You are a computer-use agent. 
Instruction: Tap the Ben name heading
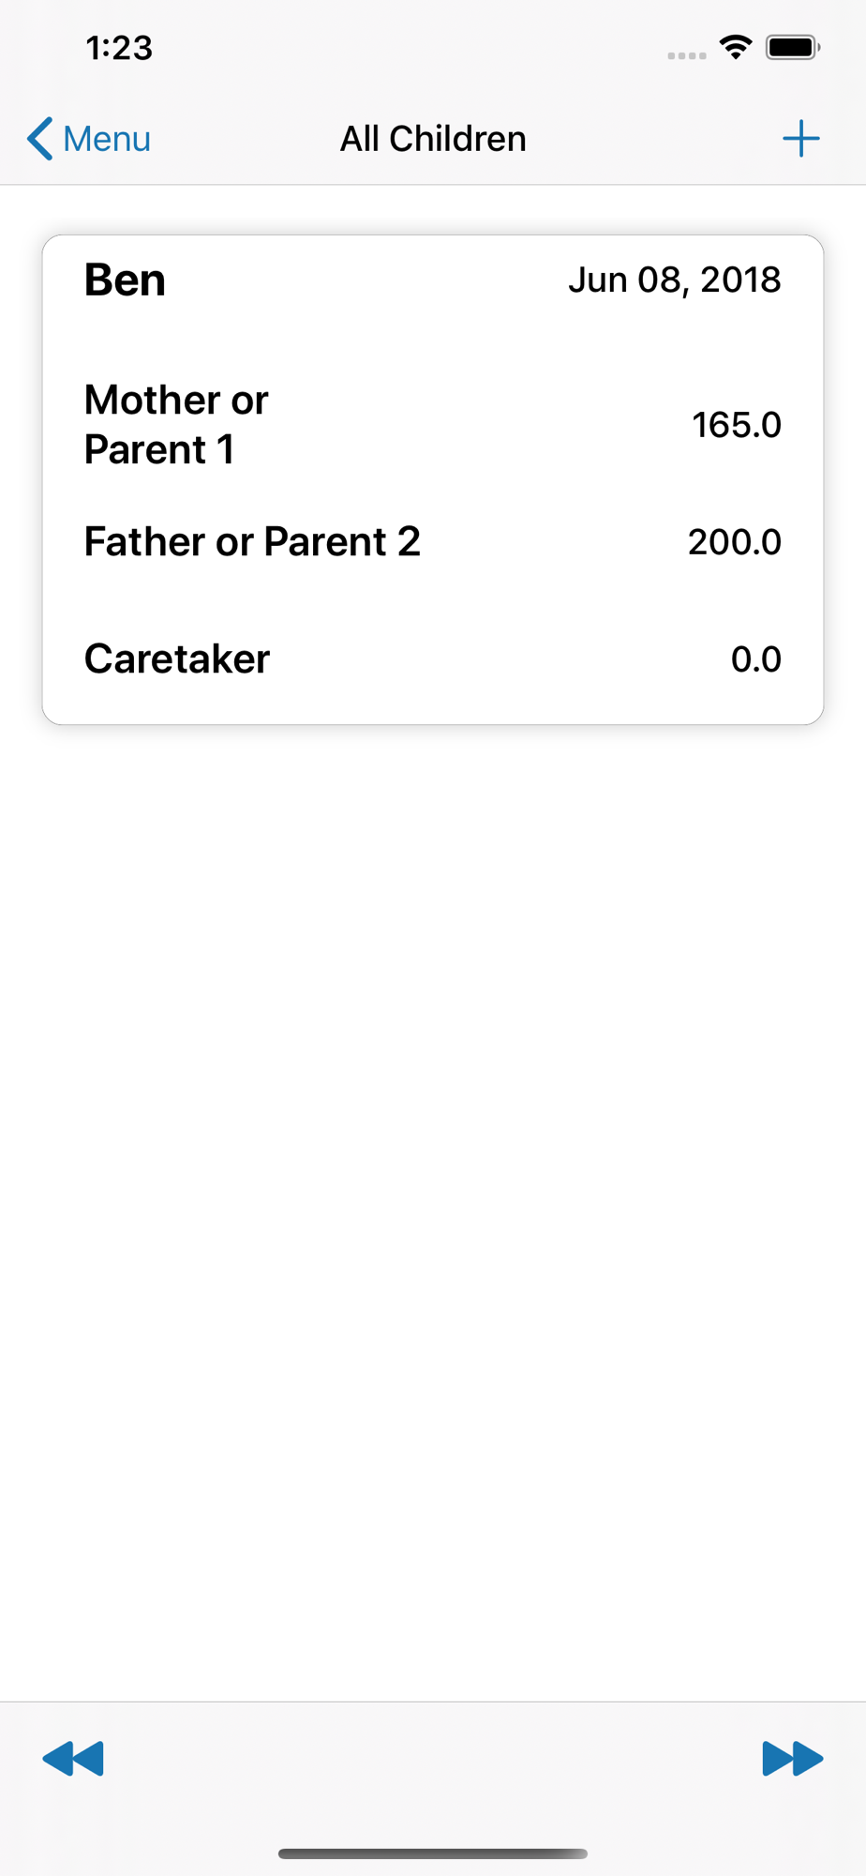[125, 280]
